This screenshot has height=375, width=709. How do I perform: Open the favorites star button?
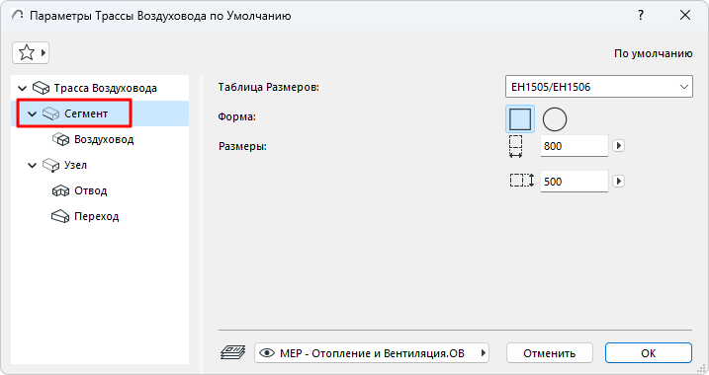[31, 53]
